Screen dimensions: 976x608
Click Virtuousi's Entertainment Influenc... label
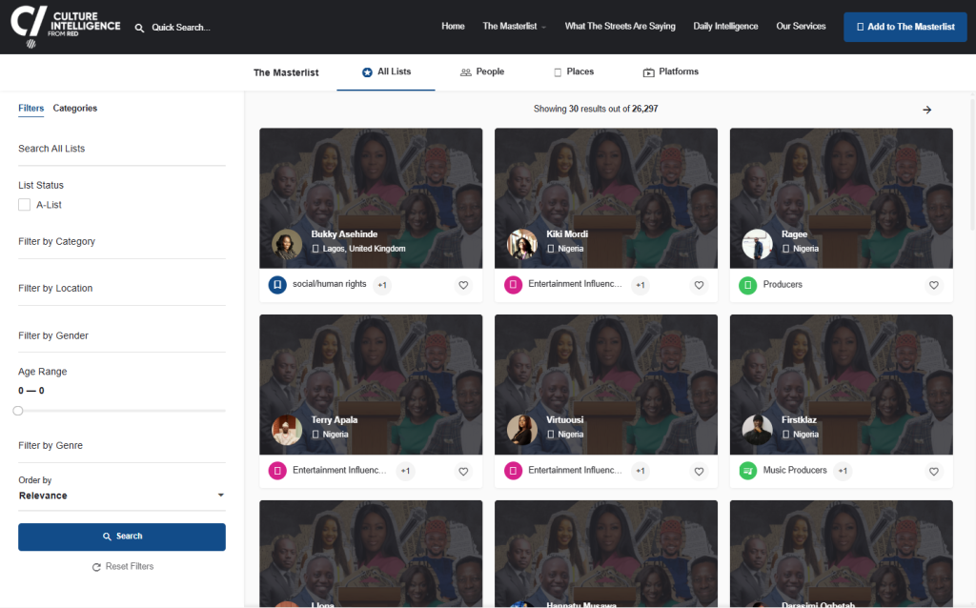pyautogui.click(x=575, y=470)
